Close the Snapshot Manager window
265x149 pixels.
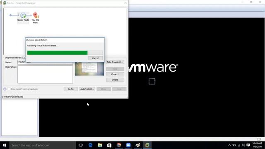pos(125,3)
